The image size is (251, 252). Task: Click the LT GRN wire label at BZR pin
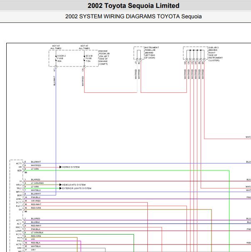pos(35,169)
